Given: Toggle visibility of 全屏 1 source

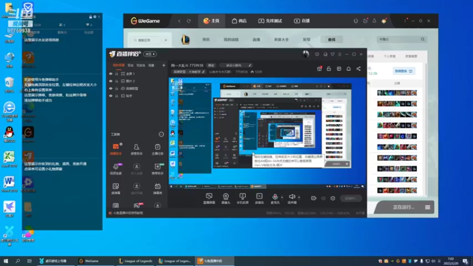Looking at the screenshot, I should (x=111, y=73).
